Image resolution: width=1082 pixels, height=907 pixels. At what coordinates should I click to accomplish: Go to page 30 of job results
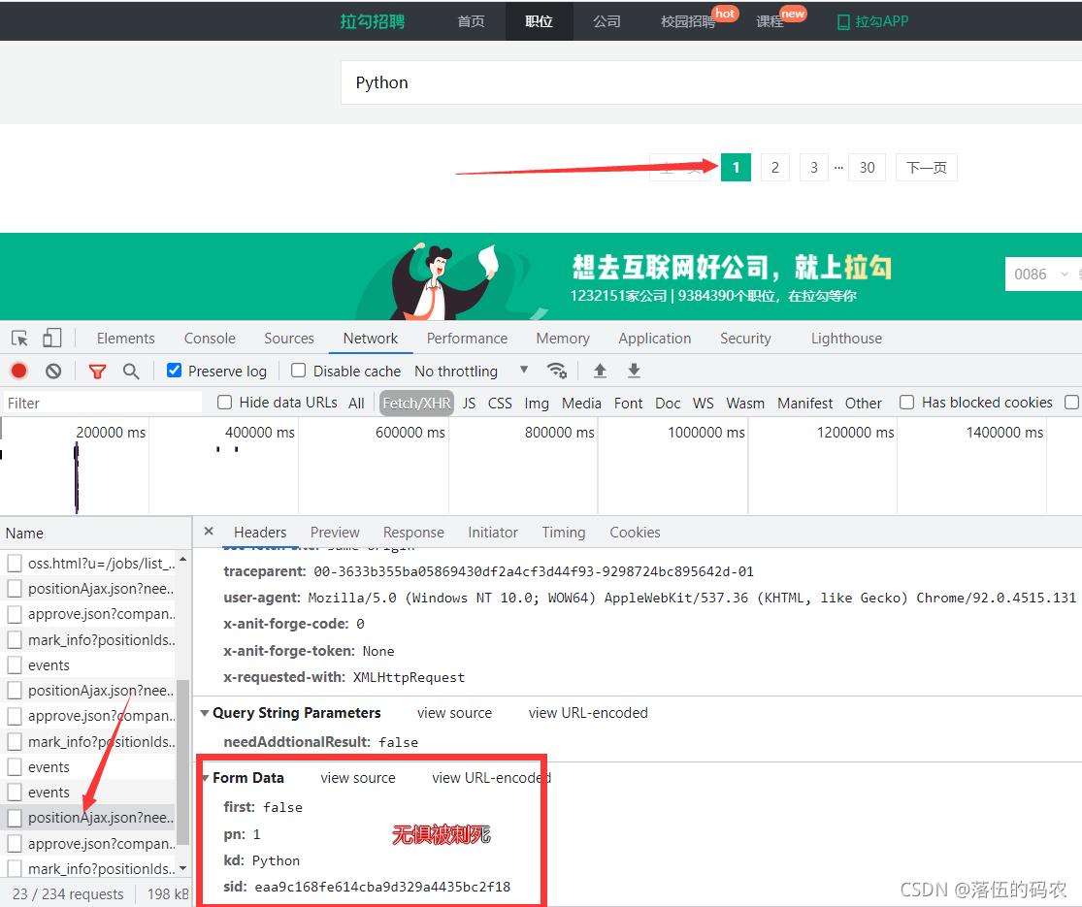[867, 167]
